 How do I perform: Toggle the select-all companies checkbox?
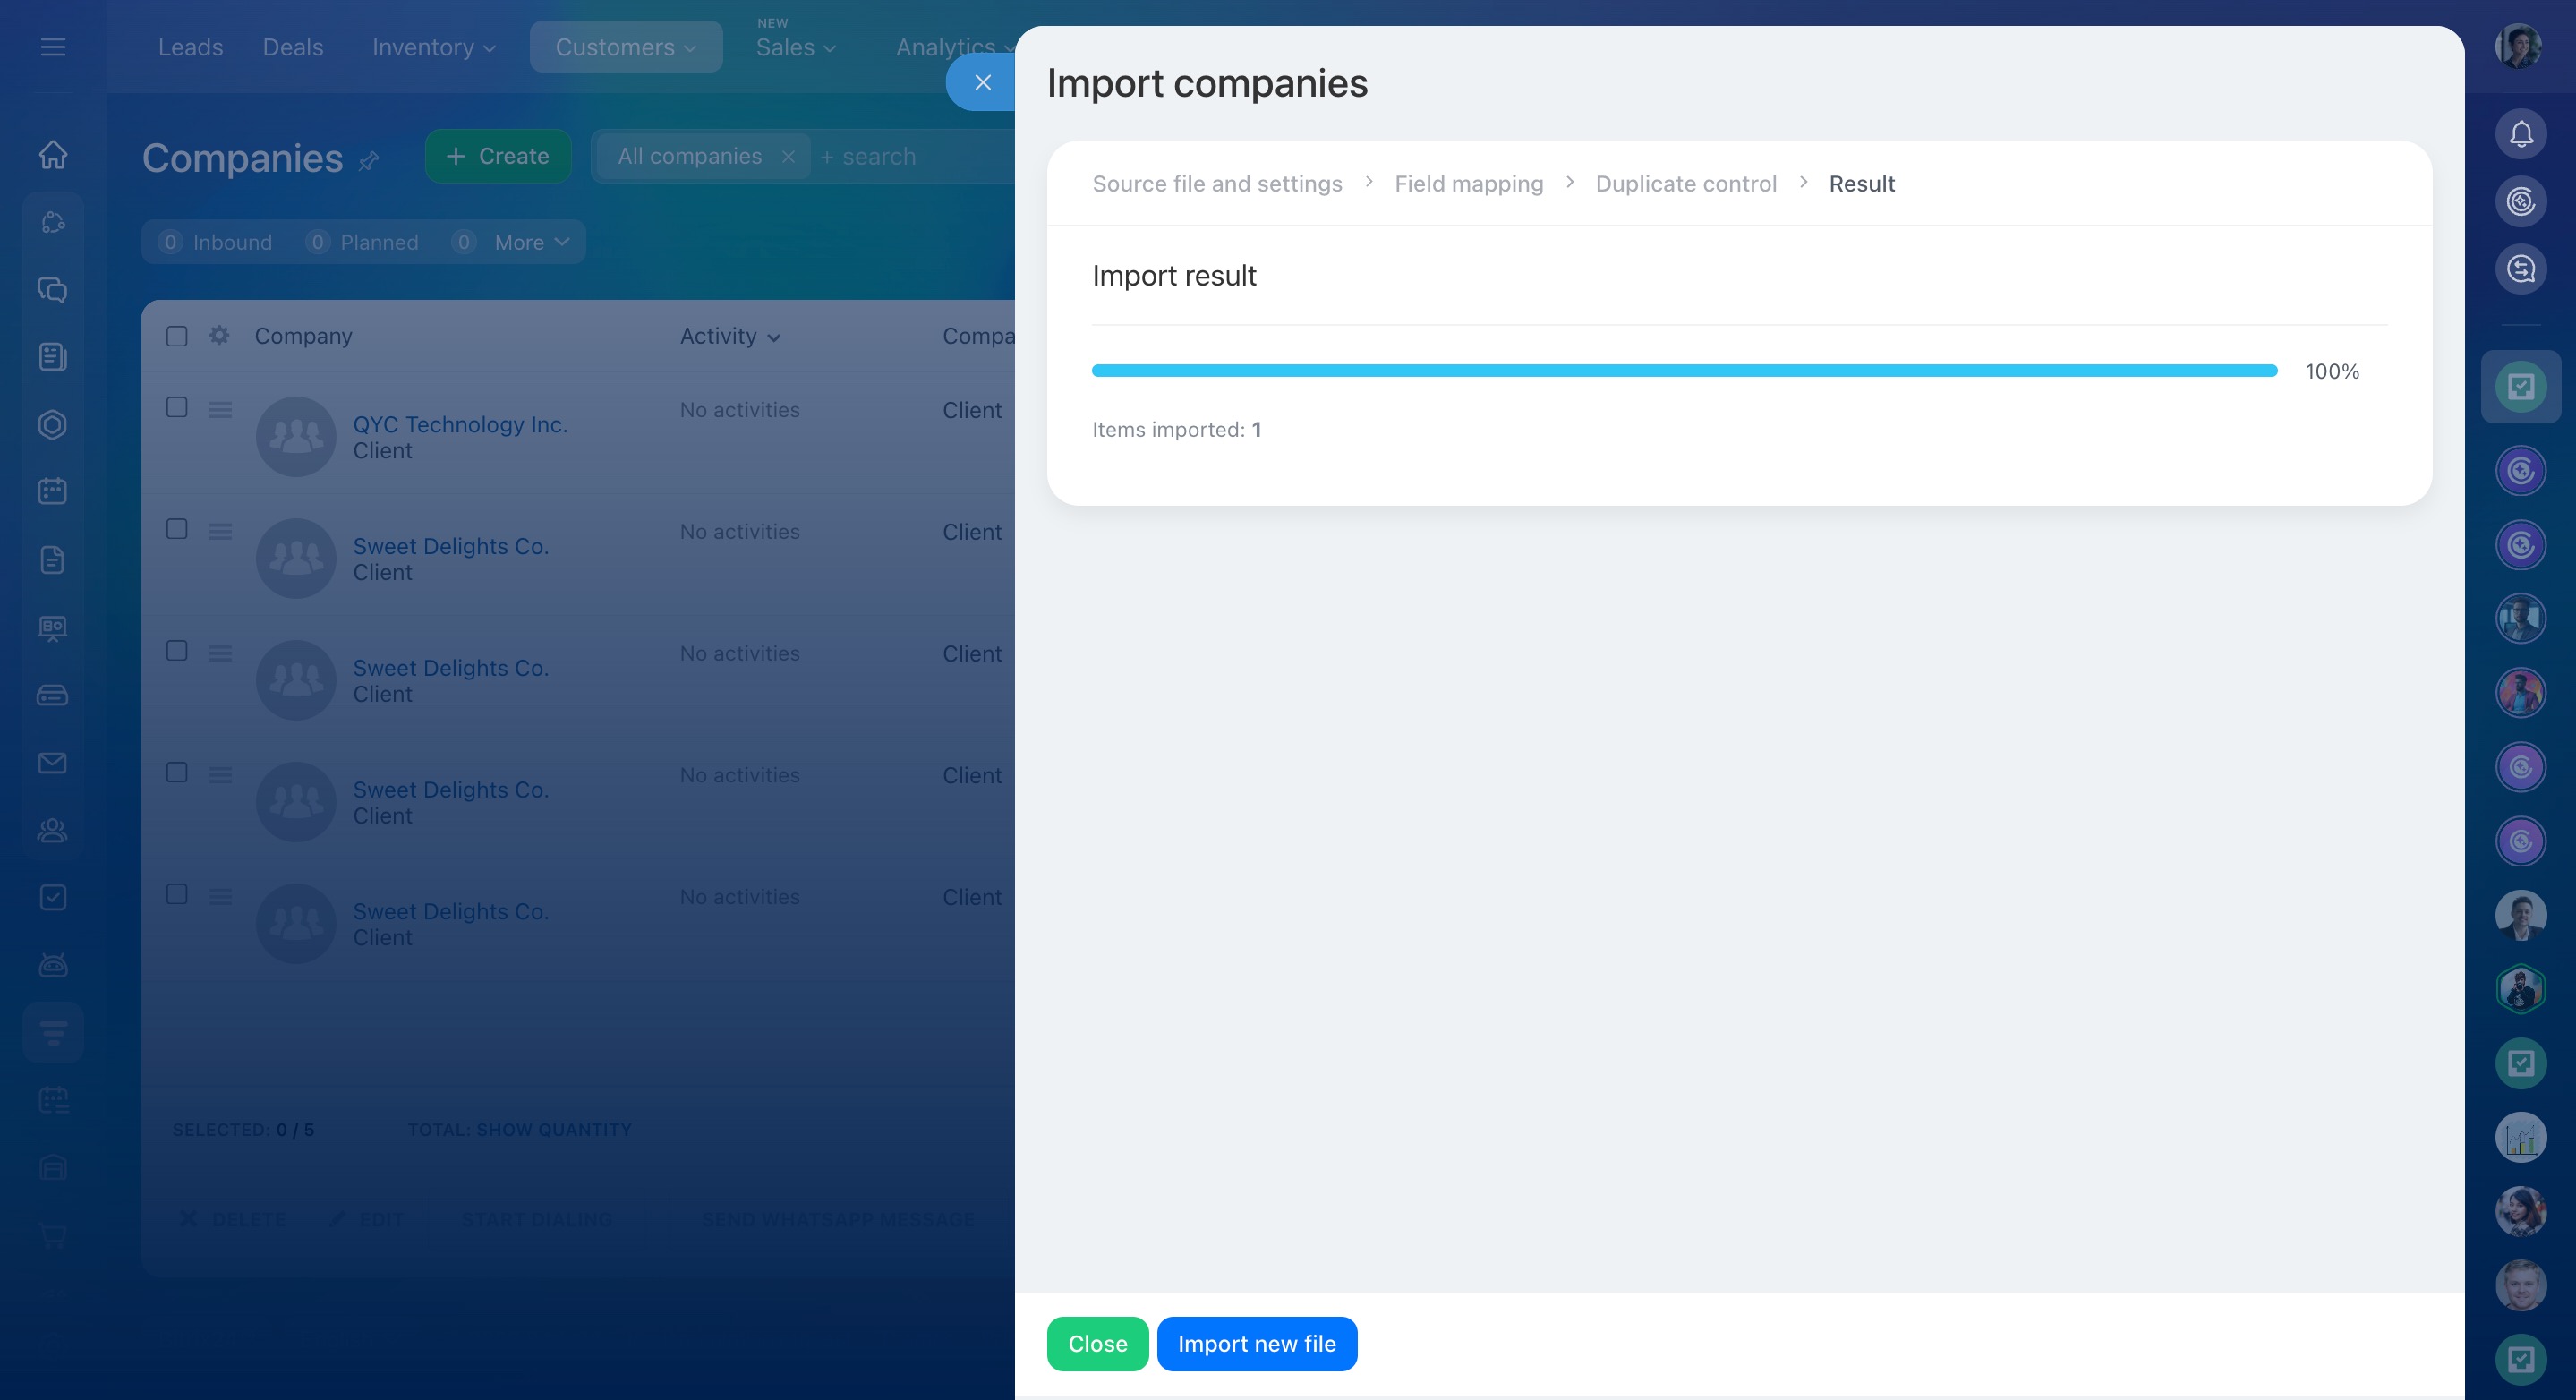pos(177,336)
